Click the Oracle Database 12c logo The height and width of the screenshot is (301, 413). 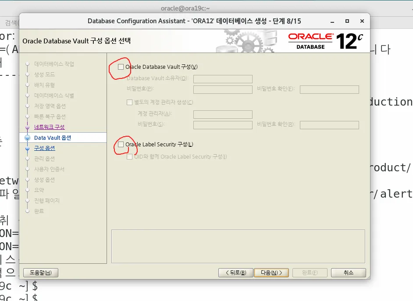point(326,41)
